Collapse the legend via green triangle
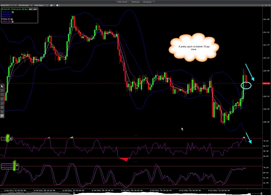The width and height of the screenshot is (271, 195). (x=3, y=9)
